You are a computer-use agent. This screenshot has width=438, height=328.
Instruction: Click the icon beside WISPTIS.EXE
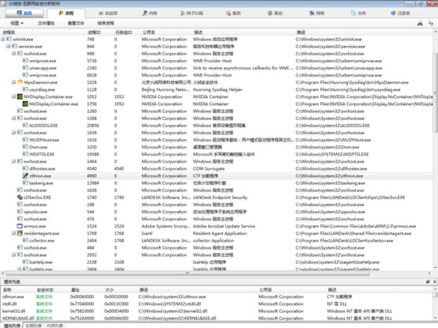[x=25, y=154]
